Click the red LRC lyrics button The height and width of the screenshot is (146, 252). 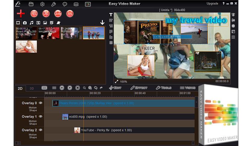pos(46,14)
